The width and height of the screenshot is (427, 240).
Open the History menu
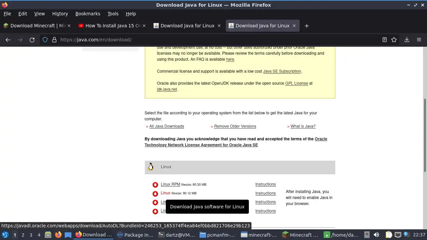coord(60,14)
